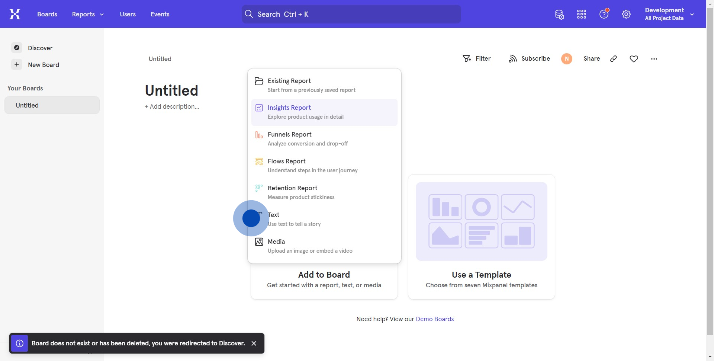Open the help question mark icon
Viewport: 714px width, 361px height.
tap(604, 14)
